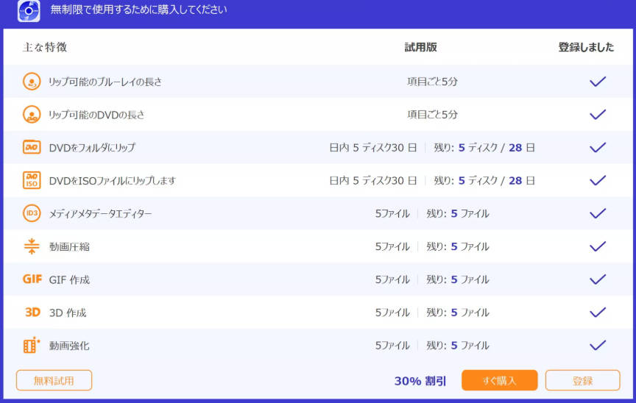Click checkmark in GIF 作成 row
Screen dimensions: 636x403
click(598, 279)
